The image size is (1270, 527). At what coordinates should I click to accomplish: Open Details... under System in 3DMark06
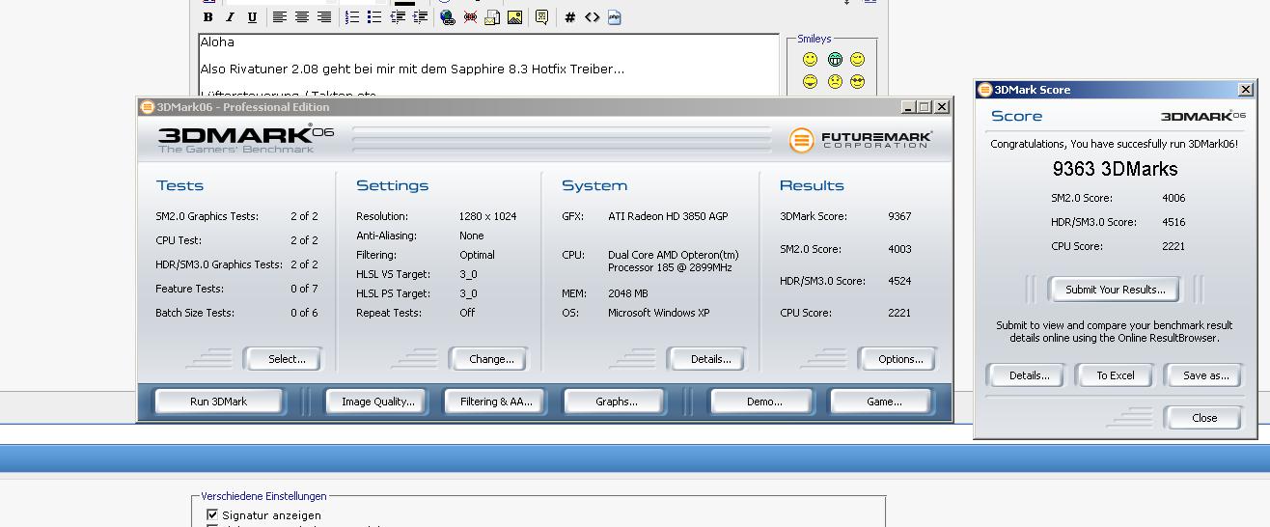(706, 359)
